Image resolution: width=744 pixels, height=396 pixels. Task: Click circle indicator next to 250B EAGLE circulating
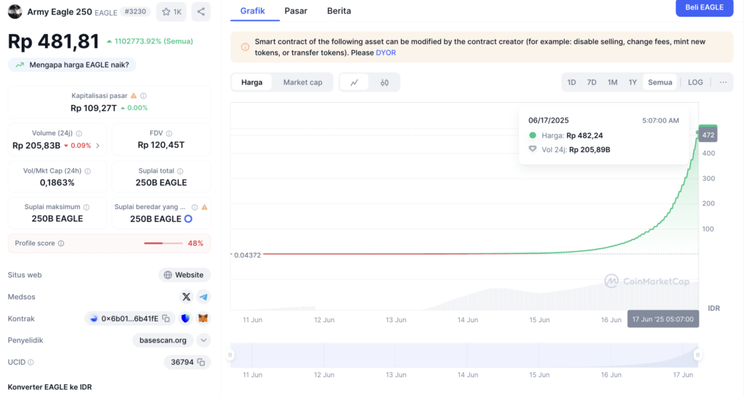pyautogui.click(x=188, y=219)
